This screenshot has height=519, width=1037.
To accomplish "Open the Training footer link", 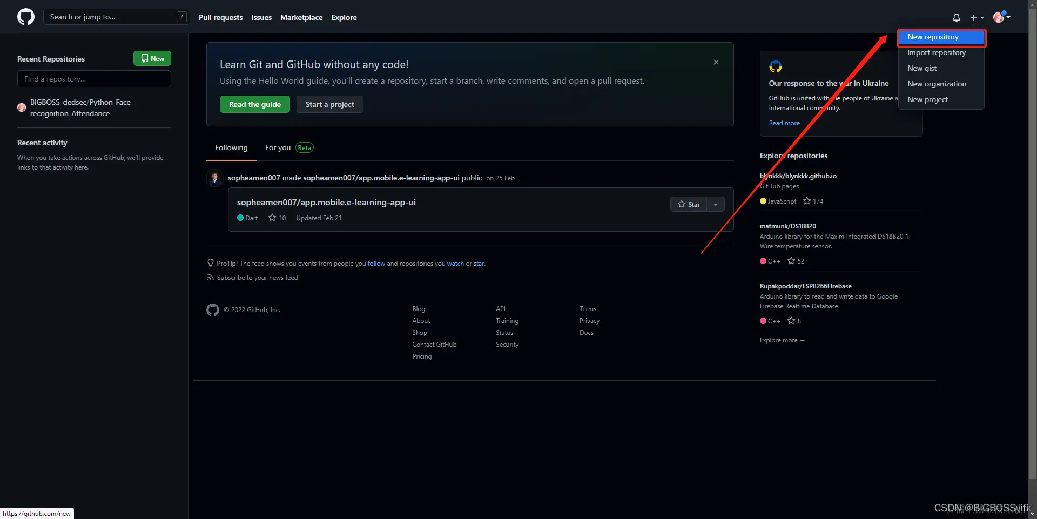I will [507, 321].
